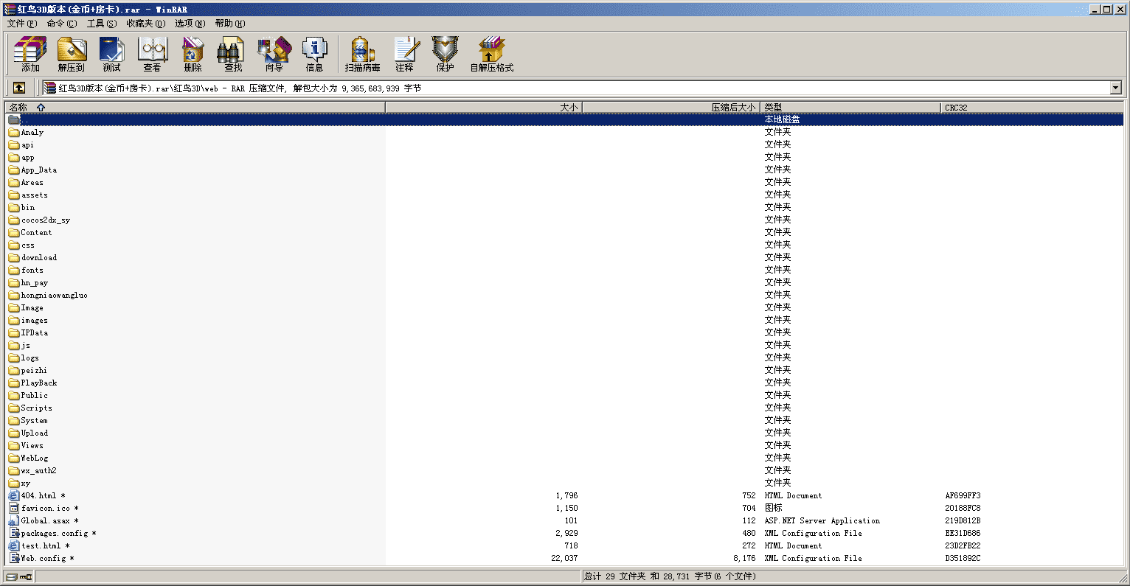Image resolution: width=1130 pixels, height=586 pixels.
Task: Show archive Info (信息) icon
Action: click(x=314, y=55)
